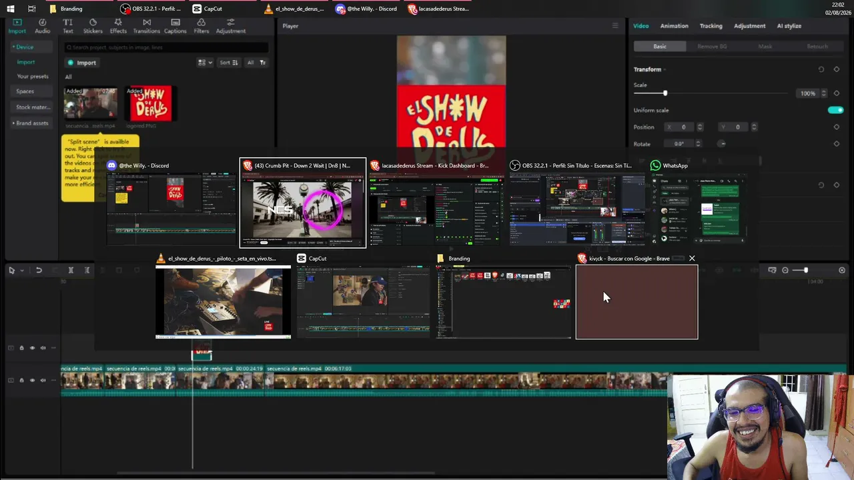Zoom out the timeline with minus icon
This screenshot has height=480, width=854.
point(785,270)
